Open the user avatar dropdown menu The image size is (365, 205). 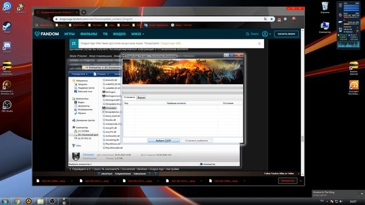266,34
